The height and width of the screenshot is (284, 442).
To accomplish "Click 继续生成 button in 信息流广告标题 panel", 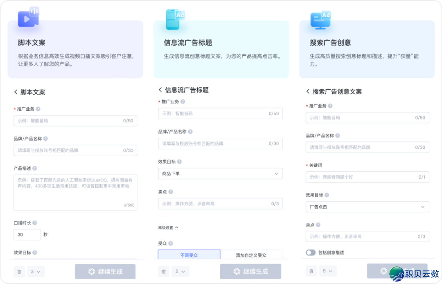I will (x=250, y=271).
